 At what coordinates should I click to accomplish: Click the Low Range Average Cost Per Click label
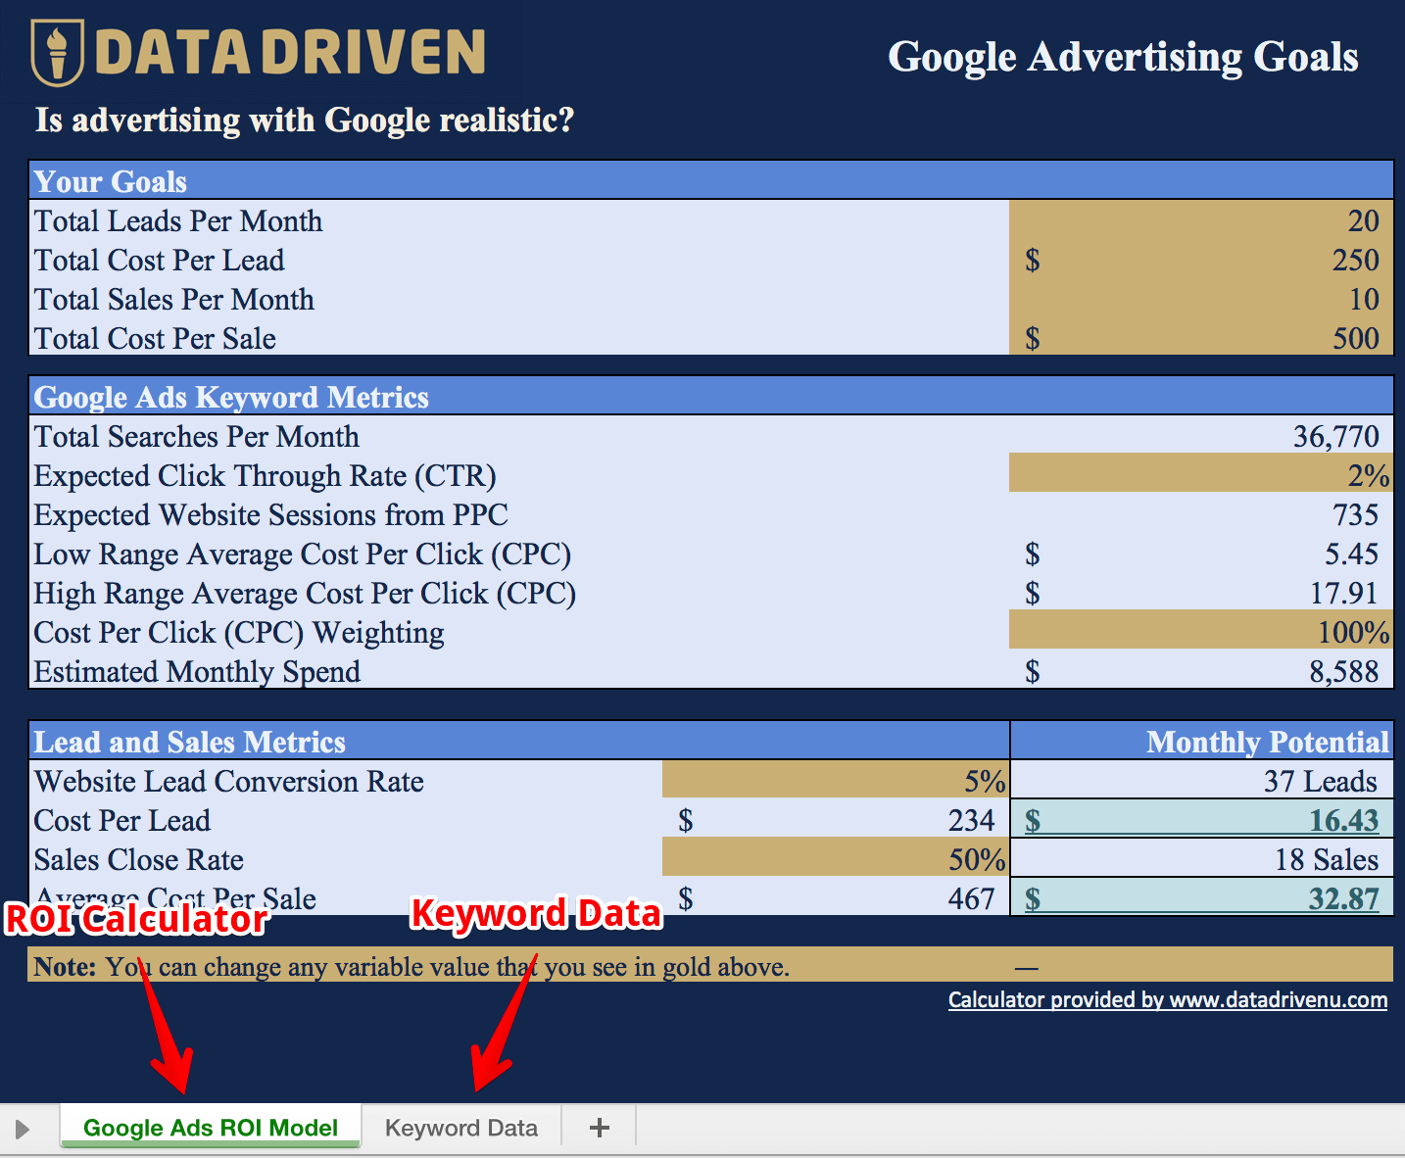pyautogui.click(x=303, y=555)
